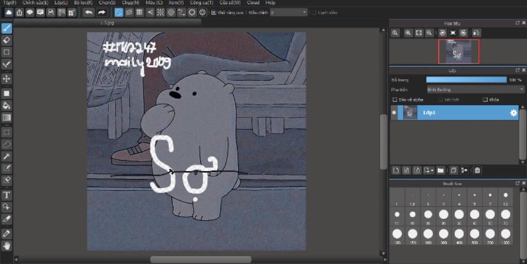This screenshot has width=527, height=264.
Task: Toggle the 'Cạnh mềm' checkbox
Action: click(314, 13)
